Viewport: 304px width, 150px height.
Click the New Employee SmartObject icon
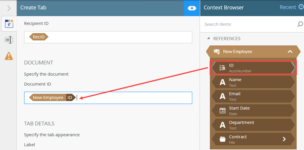pyautogui.click(x=217, y=52)
